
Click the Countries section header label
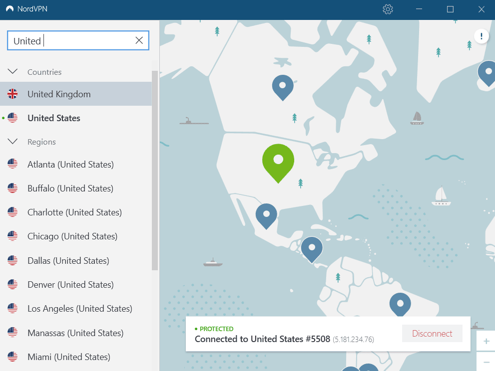(44, 72)
